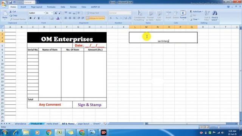Open Format as Table gallery
The image size is (242, 136).
[x=150, y=15]
